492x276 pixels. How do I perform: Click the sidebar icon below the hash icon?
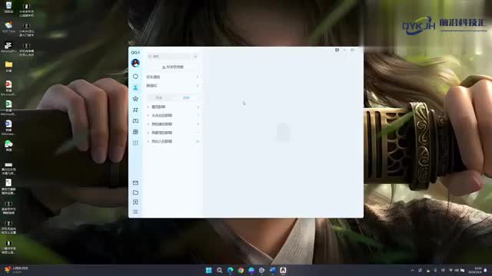click(135, 121)
